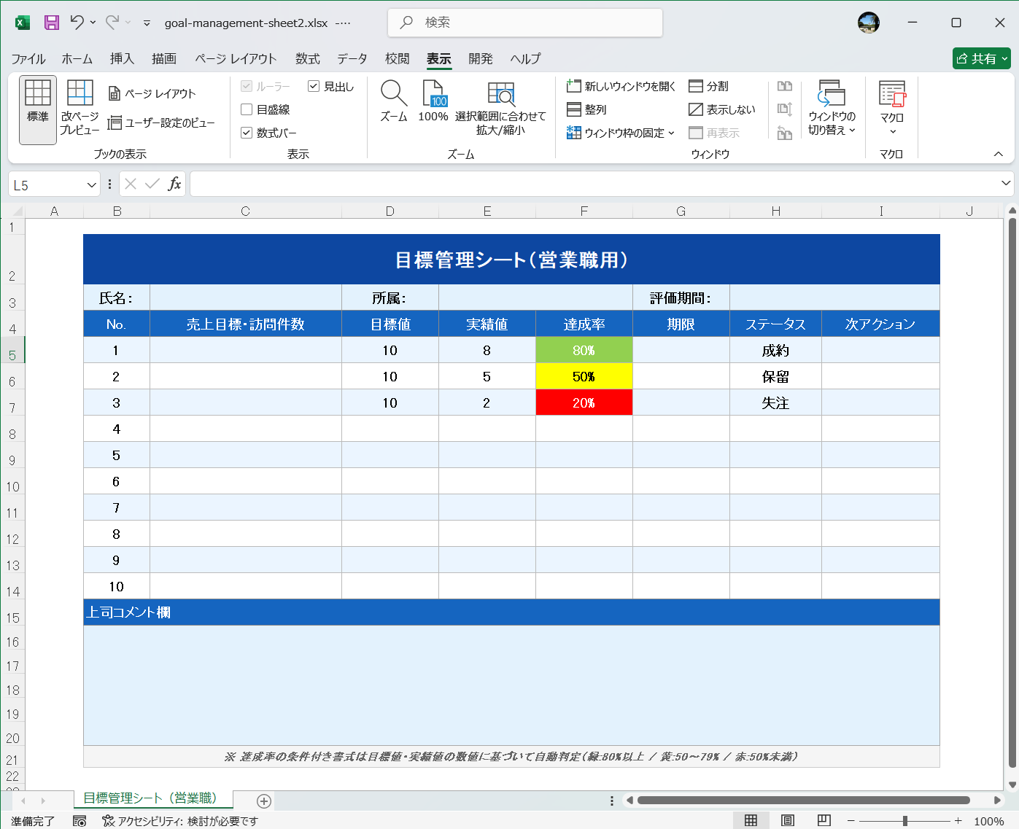Toggle the Formula Bar (数式バー) checkbox
Image resolution: width=1019 pixels, height=829 pixels.
[x=247, y=133]
